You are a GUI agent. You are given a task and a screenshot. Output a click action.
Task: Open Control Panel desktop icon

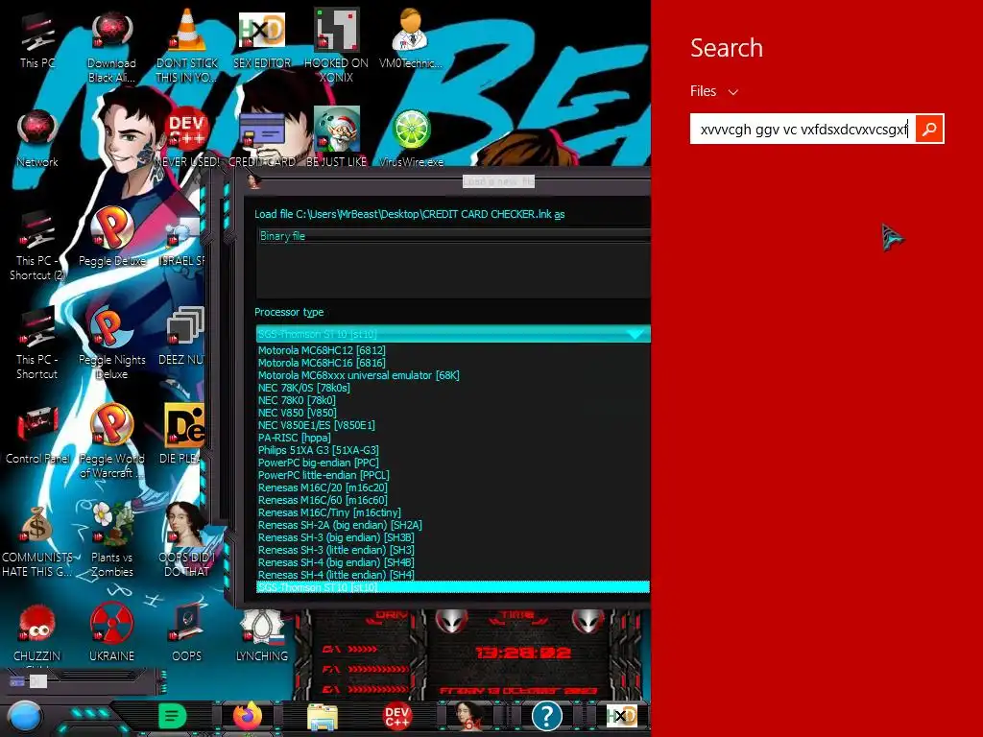click(37, 436)
